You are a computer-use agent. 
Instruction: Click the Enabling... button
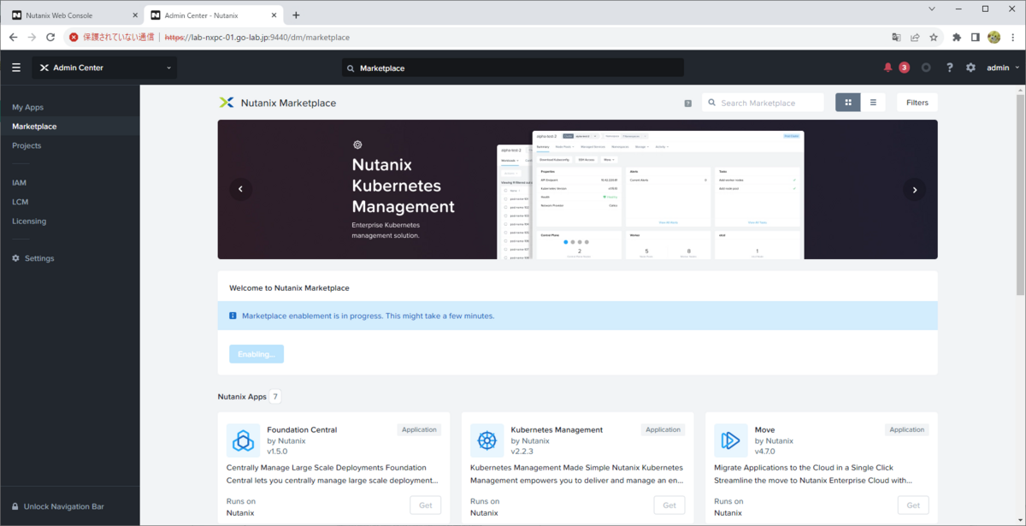pos(256,354)
